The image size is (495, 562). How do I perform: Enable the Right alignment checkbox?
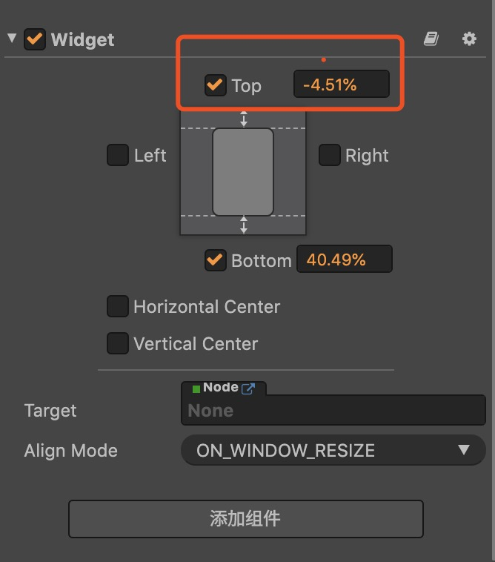329,155
